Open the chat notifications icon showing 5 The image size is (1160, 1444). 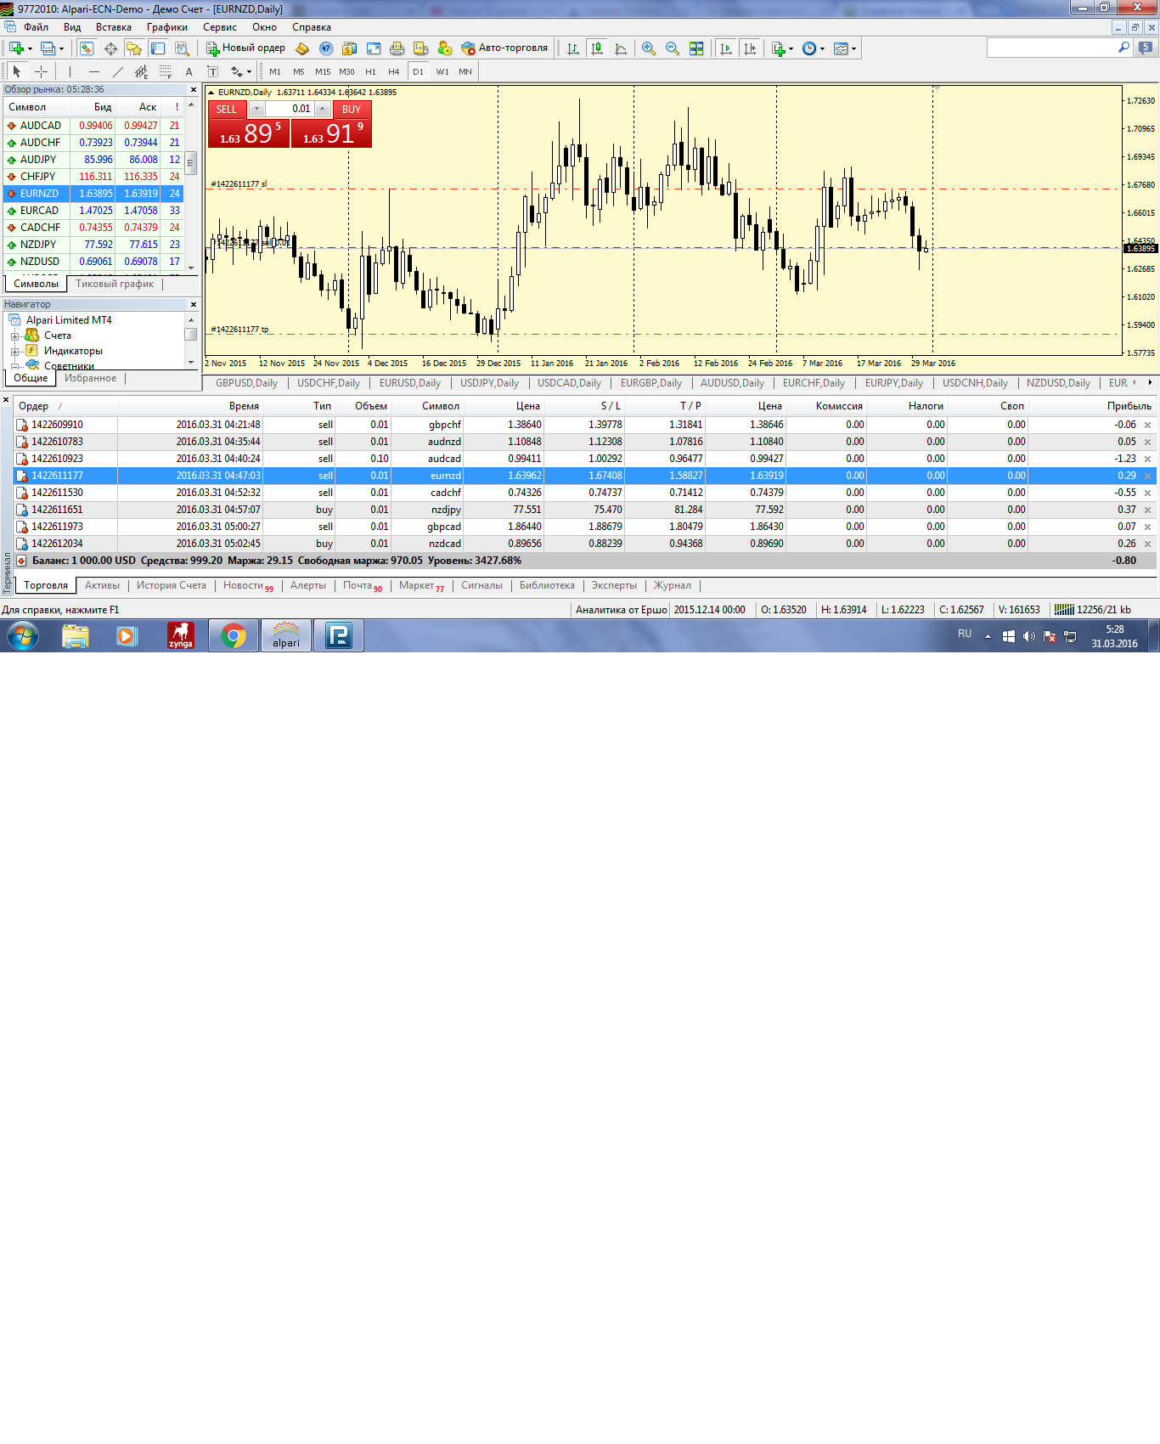click(x=1146, y=48)
